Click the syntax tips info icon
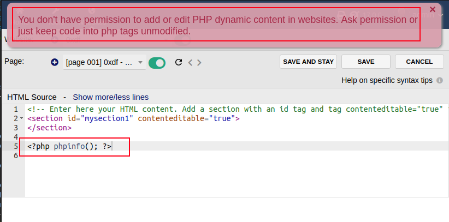Viewport: 449px width, 222px height. (440, 80)
